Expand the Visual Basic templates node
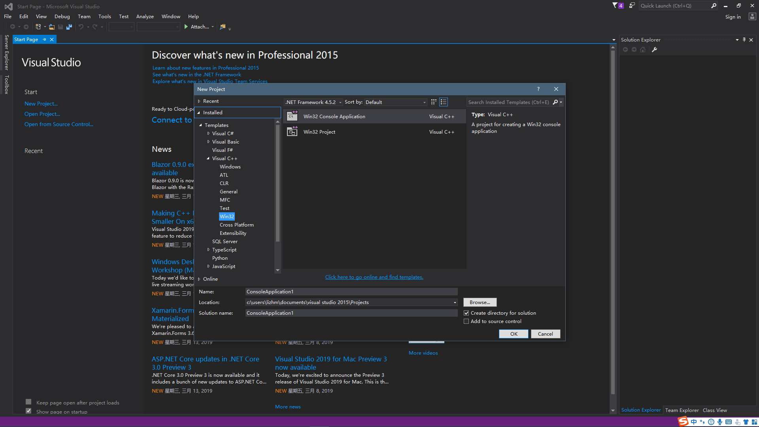 [x=208, y=142]
